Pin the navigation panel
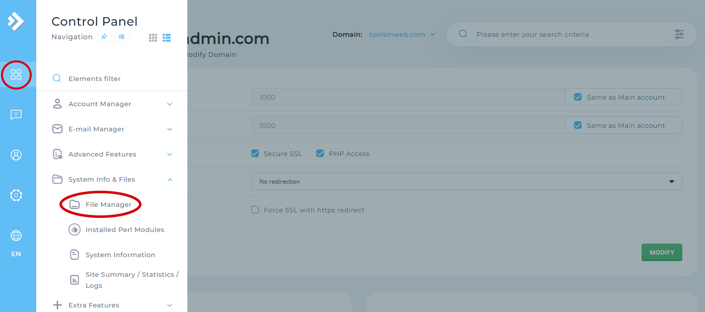Screen dimensions: 705x312 104,37
